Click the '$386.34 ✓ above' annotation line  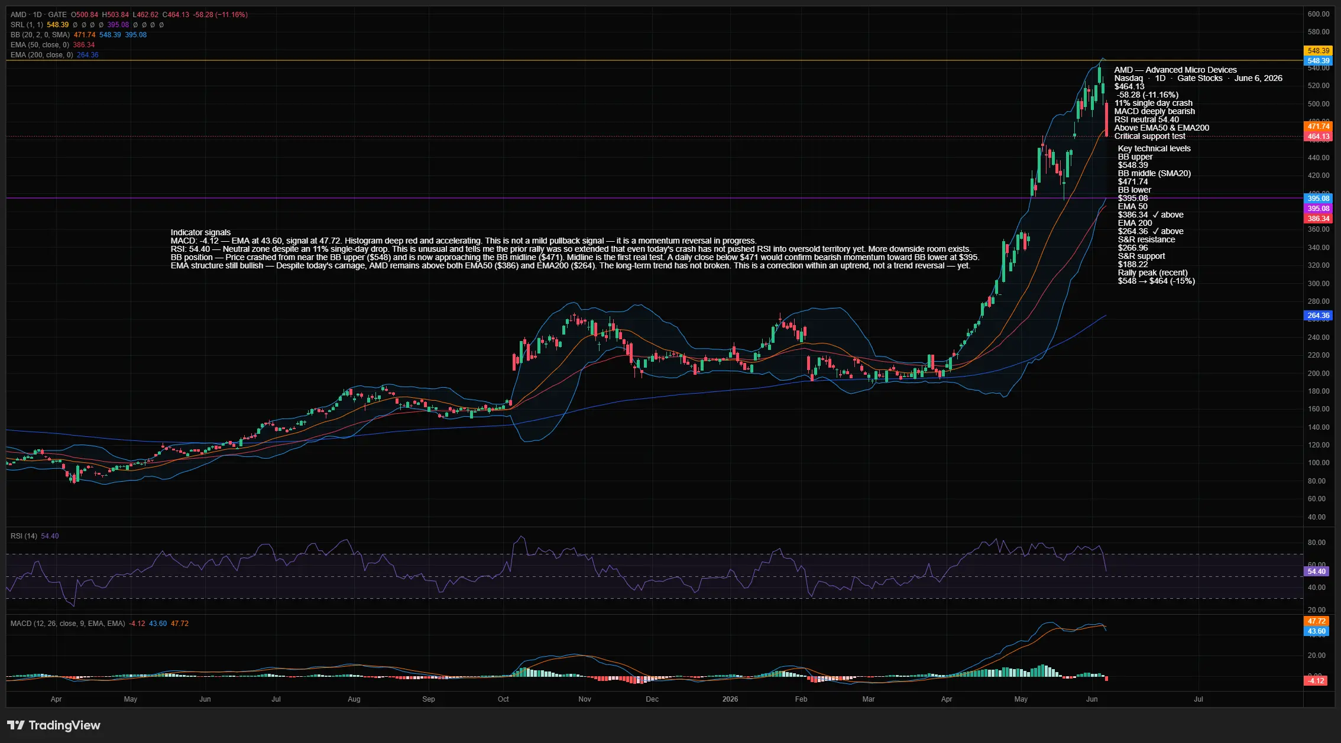[1151, 215]
